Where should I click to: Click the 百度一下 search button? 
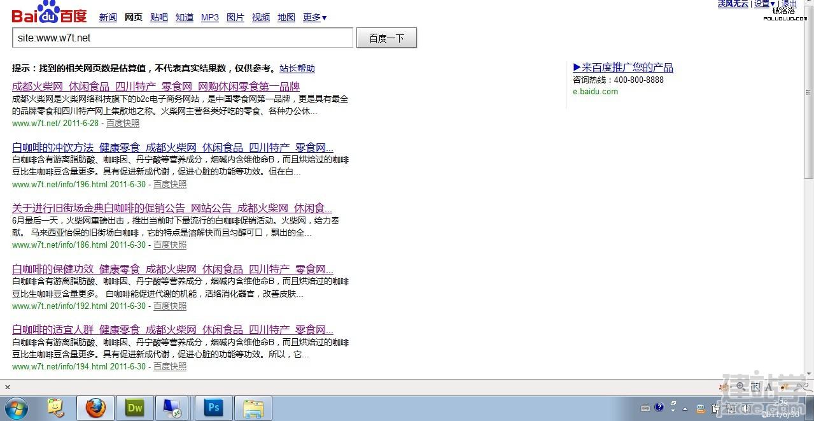pyautogui.click(x=387, y=38)
